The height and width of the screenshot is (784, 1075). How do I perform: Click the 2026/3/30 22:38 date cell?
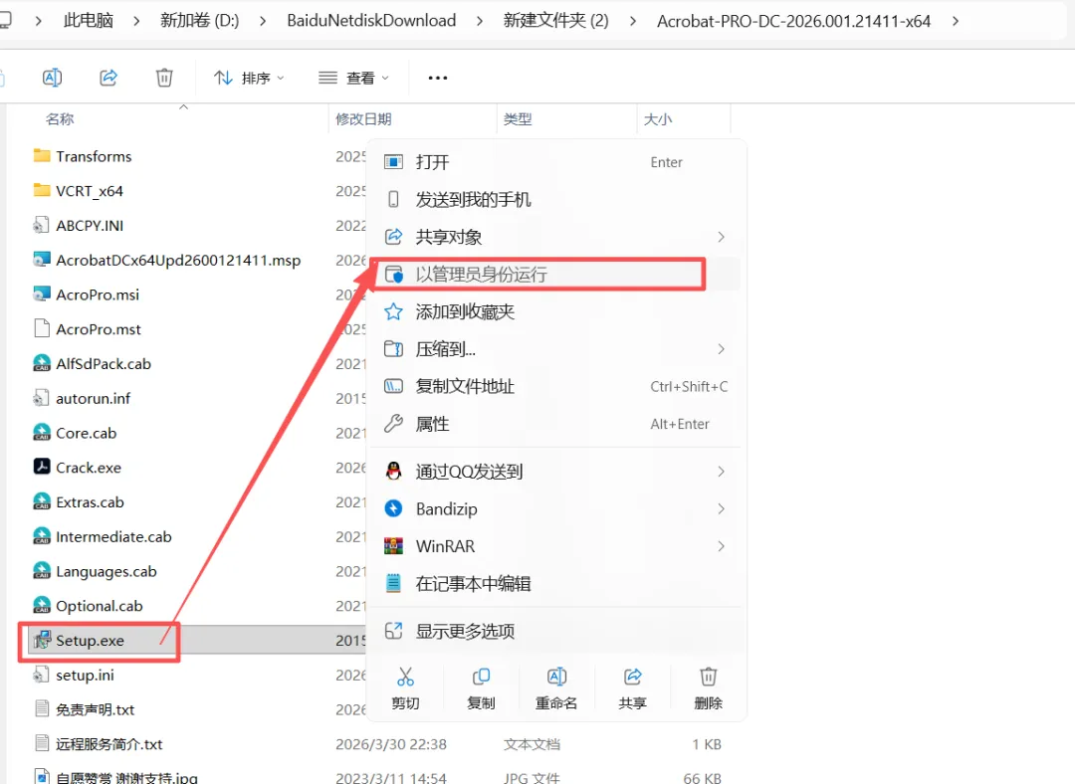391,744
